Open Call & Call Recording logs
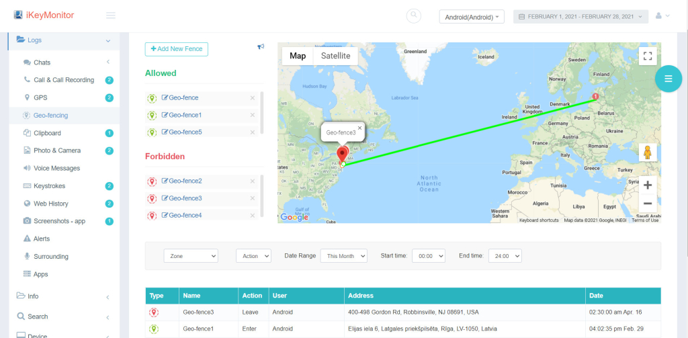The width and height of the screenshot is (688, 338). tap(64, 80)
